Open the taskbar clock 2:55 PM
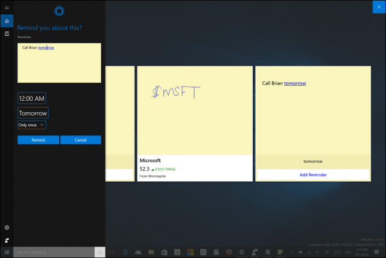 362,252
